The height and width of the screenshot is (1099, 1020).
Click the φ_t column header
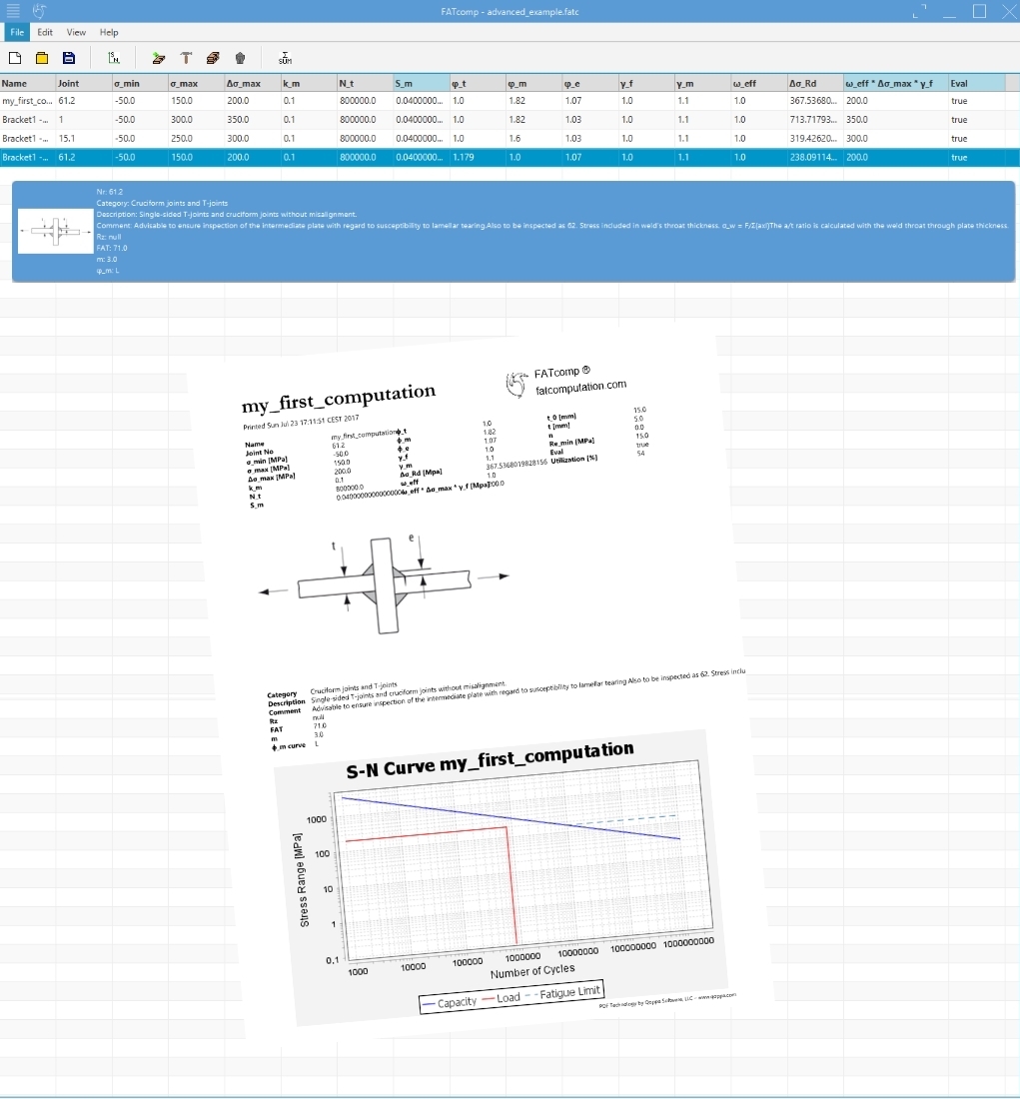477,83
